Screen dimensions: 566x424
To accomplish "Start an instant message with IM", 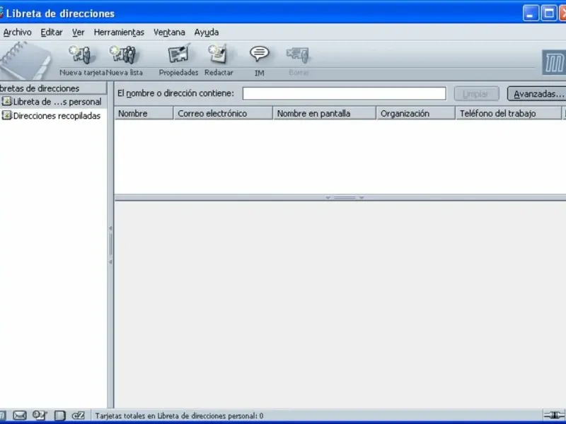I will 259,60.
